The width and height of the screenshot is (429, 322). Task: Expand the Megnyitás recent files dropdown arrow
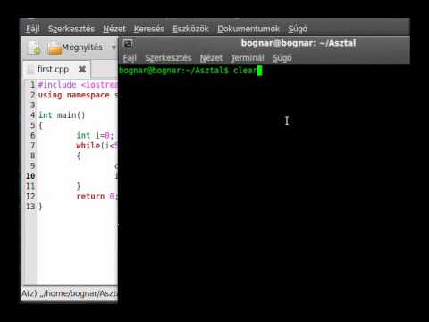coord(114,47)
